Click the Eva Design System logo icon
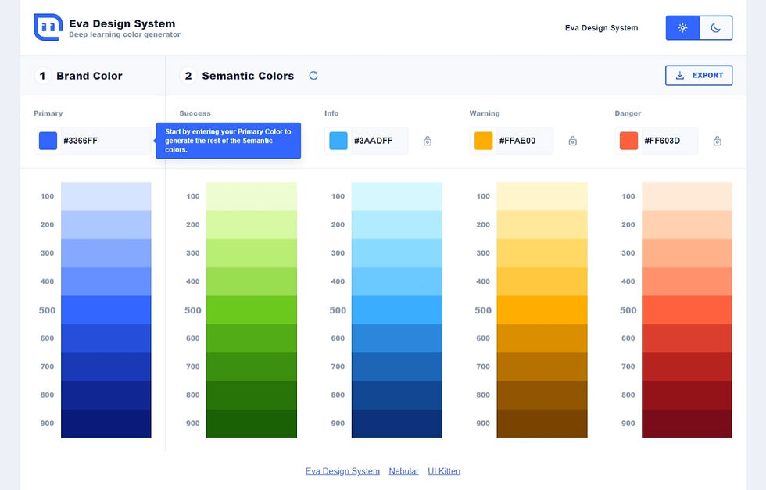This screenshot has width=766, height=490. tap(48, 27)
